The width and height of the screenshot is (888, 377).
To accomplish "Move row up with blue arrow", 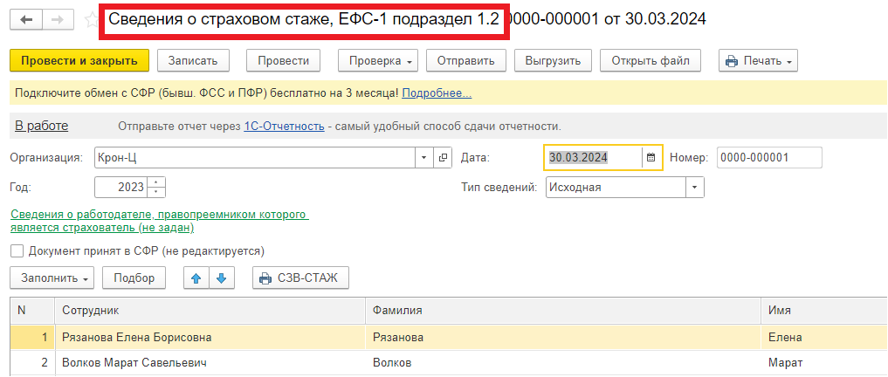I will (196, 278).
